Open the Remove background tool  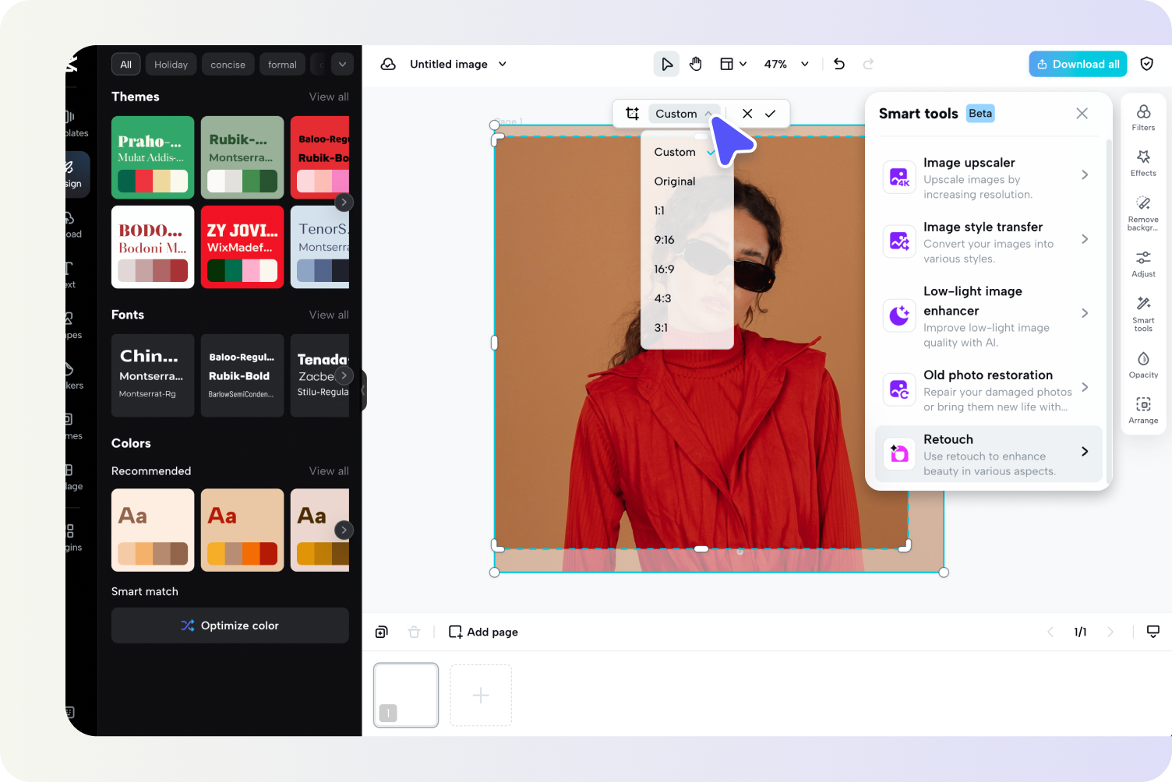(1143, 212)
